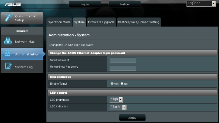Open the English language dropdown
This screenshot has width=219, height=123.
click(x=201, y=4)
